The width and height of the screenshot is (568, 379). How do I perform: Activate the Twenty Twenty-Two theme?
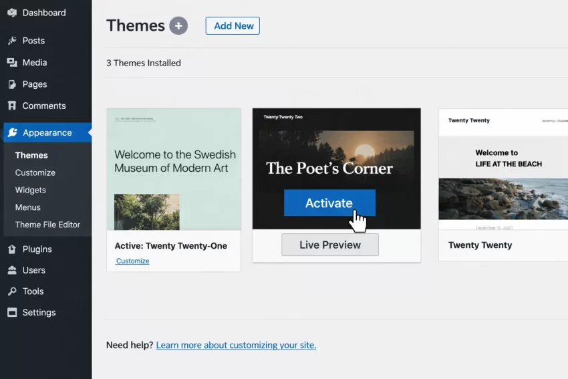point(329,203)
